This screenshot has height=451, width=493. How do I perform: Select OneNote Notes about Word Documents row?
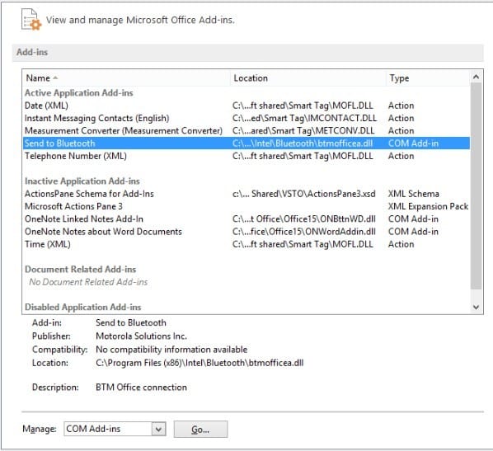point(246,232)
